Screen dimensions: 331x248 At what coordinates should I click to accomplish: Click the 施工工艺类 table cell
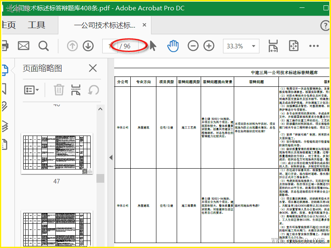189,128
